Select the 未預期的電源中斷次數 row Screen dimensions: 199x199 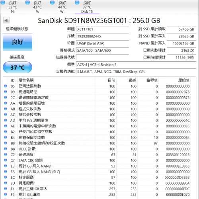pos(97,126)
